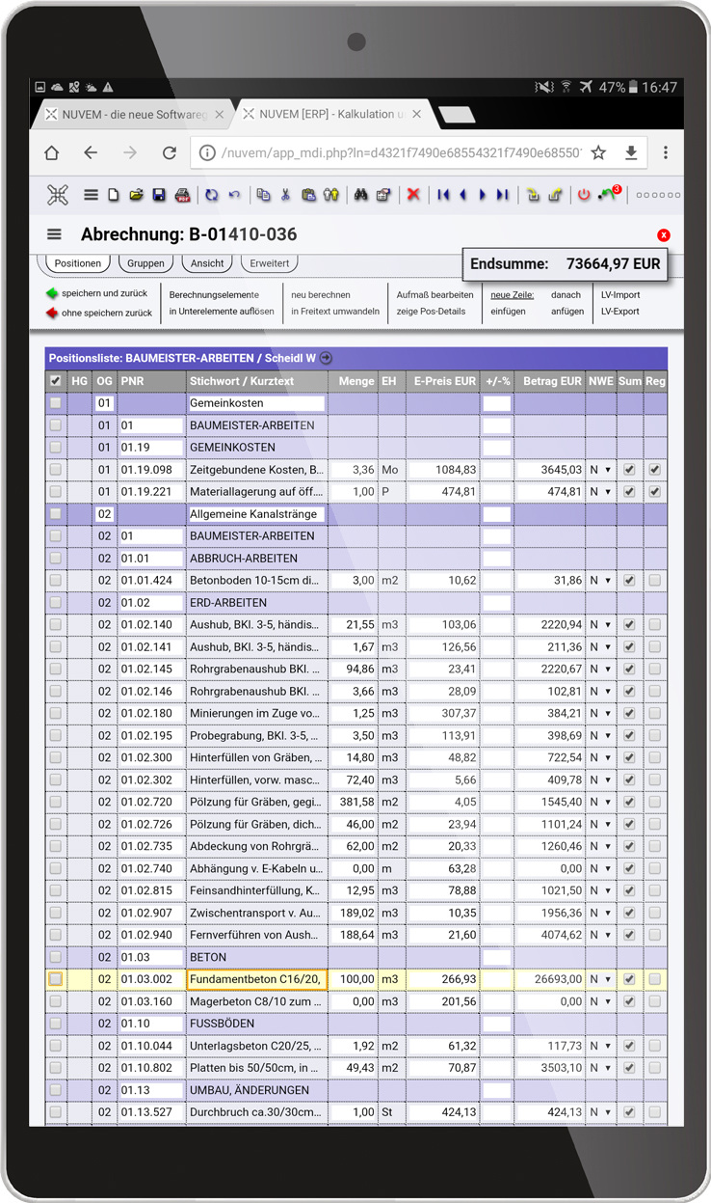
Task: Click the scissors cut icon
Action: tap(286, 195)
